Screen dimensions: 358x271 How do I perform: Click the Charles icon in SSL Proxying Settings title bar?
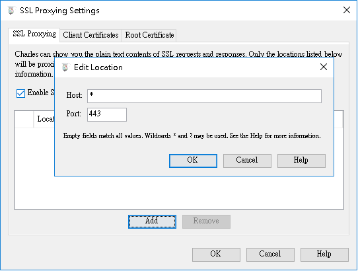click(x=11, y=11)
